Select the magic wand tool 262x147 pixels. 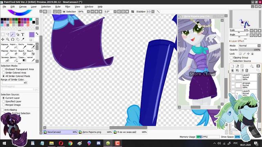pyautogui.click(x=13, y=34)
